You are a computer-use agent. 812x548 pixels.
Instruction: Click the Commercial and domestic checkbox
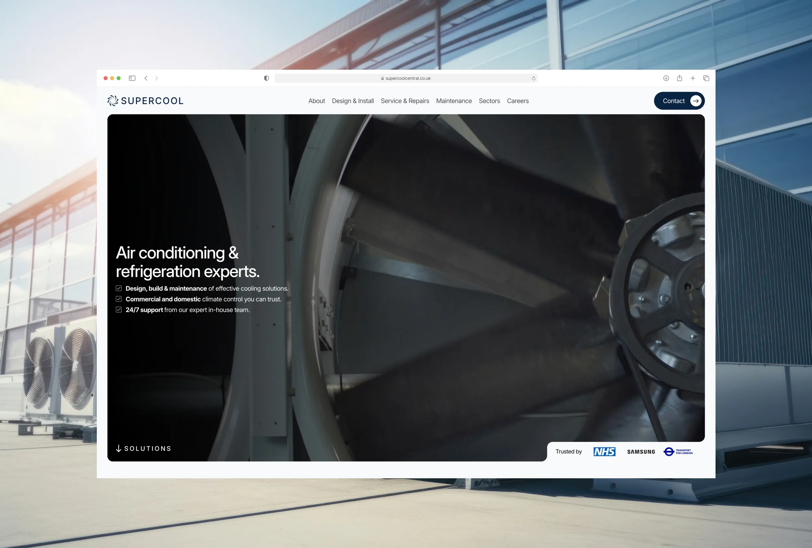[x=119, y=299]
